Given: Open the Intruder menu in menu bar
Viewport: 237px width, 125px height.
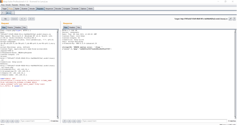Looking at the screenshot, I should point(8,5).
